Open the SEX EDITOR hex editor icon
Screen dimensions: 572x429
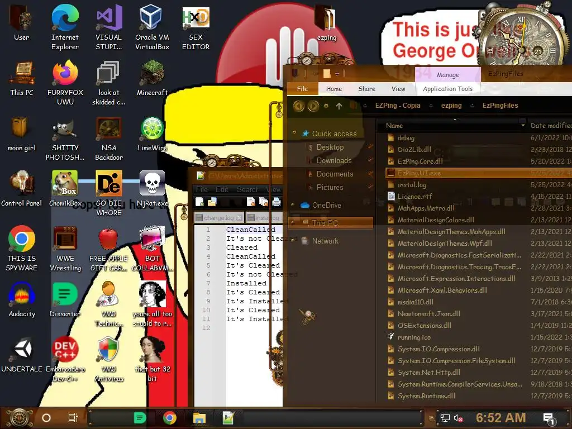point(196,27)
